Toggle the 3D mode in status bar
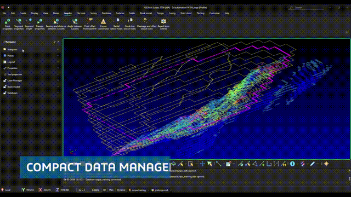This screenshot has height=197, width=351. coord(104,190)
